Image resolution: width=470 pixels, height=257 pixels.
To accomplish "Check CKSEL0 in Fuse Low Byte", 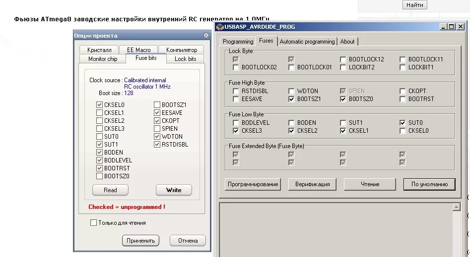I will coord(403,131).
